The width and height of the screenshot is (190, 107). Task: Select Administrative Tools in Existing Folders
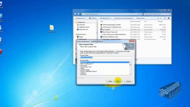86,67
